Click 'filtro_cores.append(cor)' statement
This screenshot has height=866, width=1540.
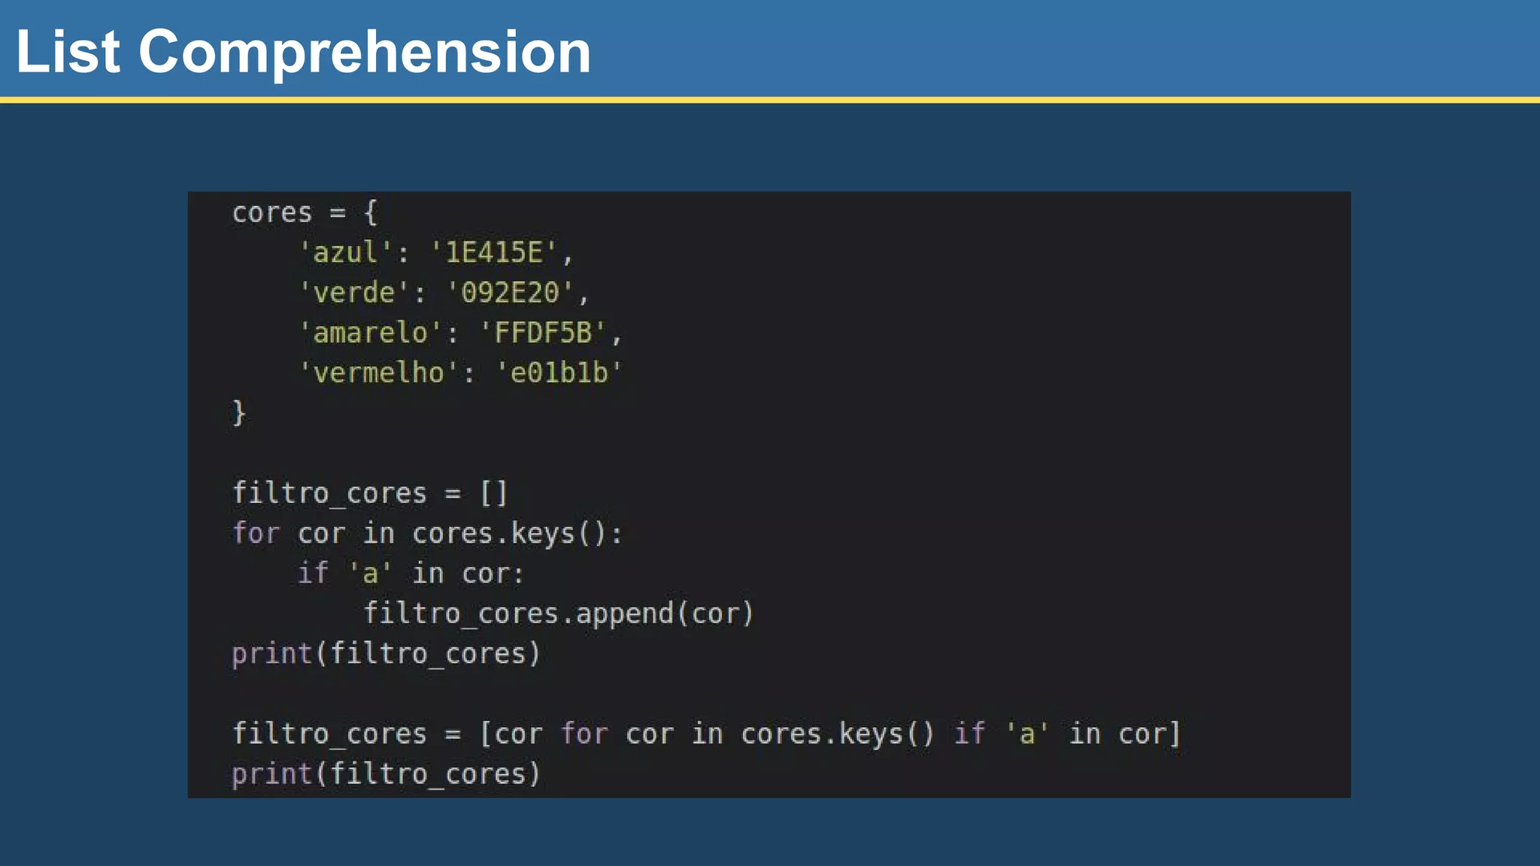(559, 613)
